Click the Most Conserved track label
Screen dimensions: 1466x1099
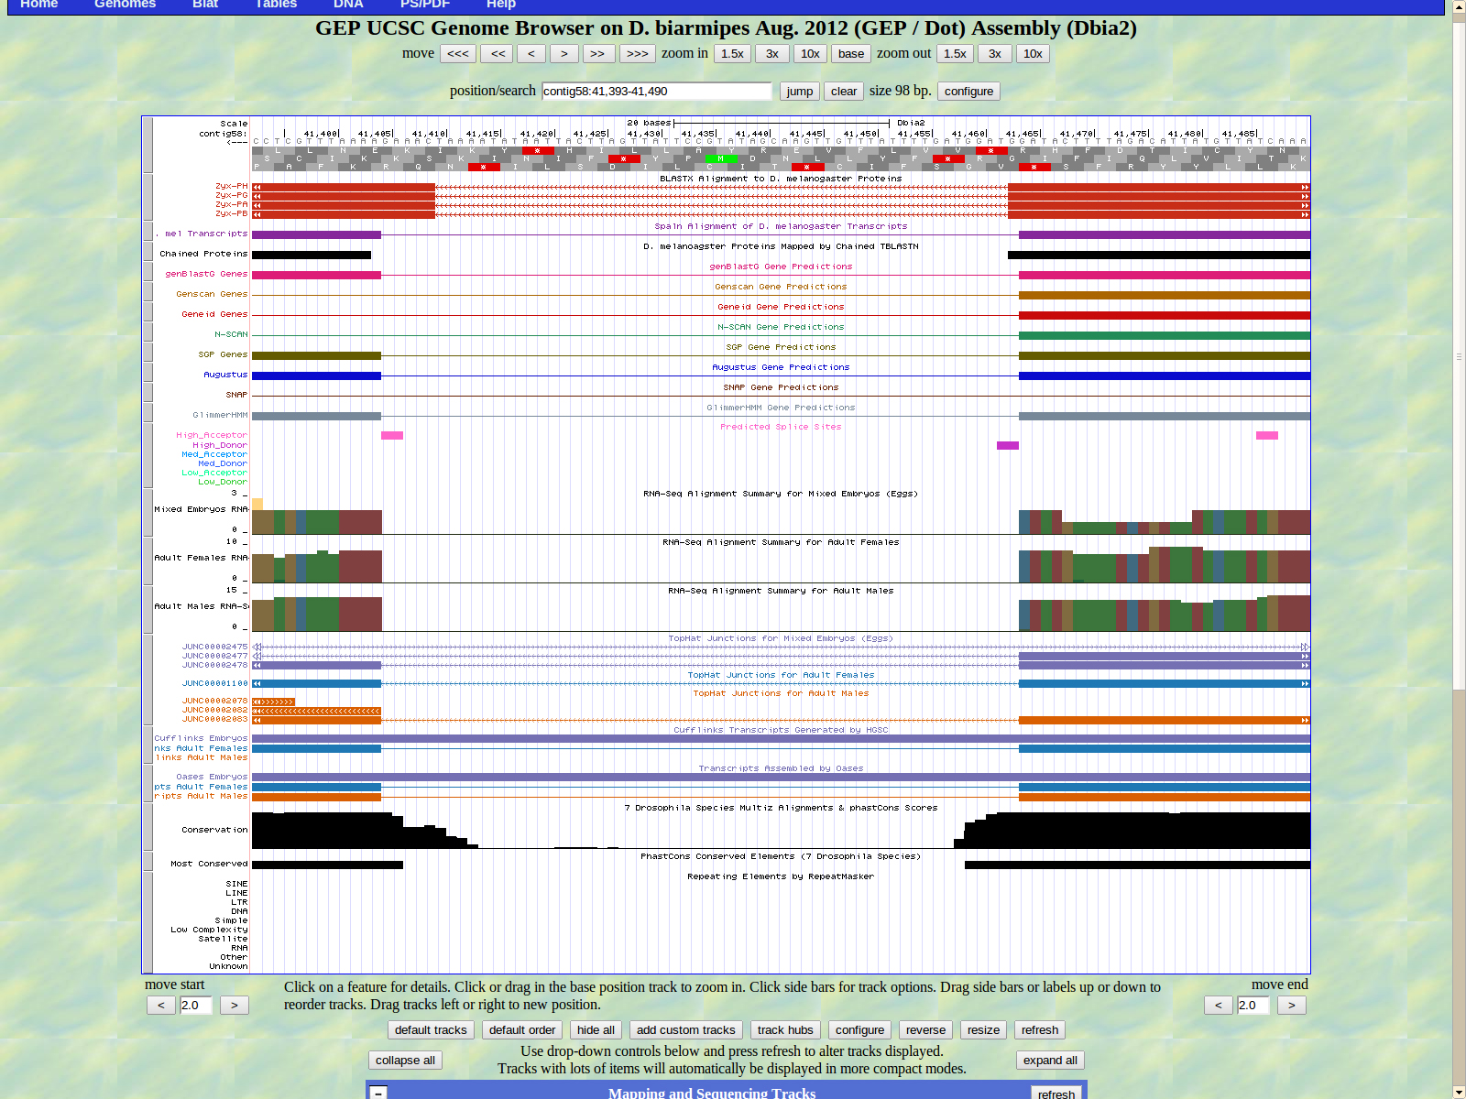tap(209, 864)
